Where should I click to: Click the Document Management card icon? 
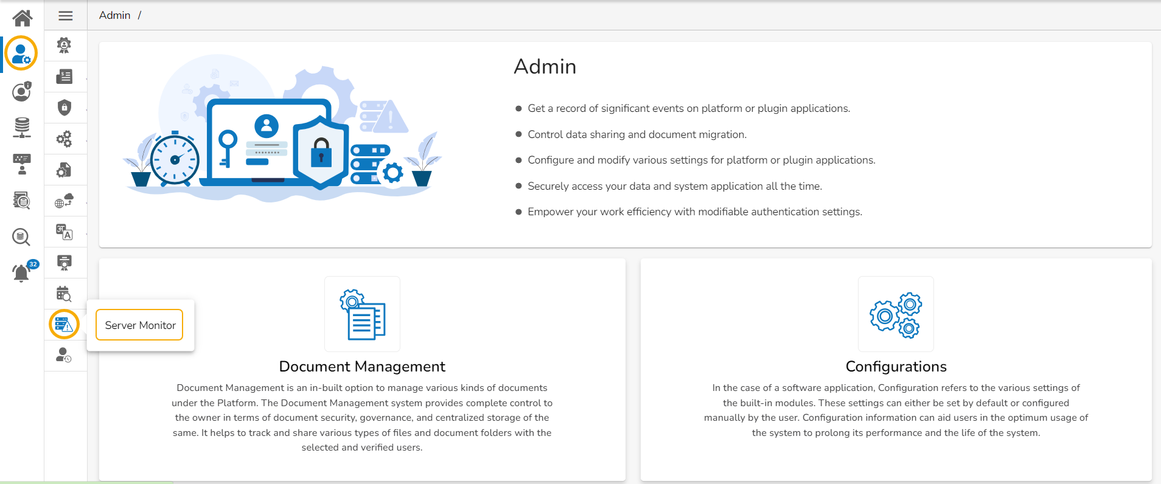pyautogui.click(x=363, y=314)
